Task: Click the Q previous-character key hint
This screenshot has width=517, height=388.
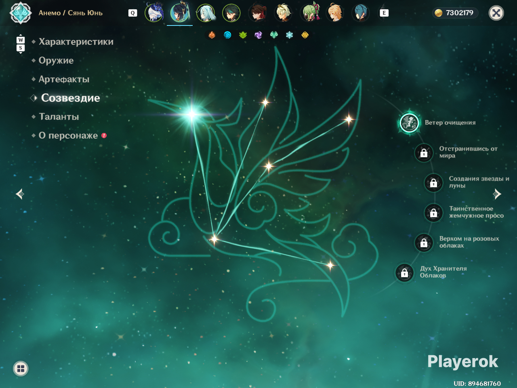Action: 132,13
